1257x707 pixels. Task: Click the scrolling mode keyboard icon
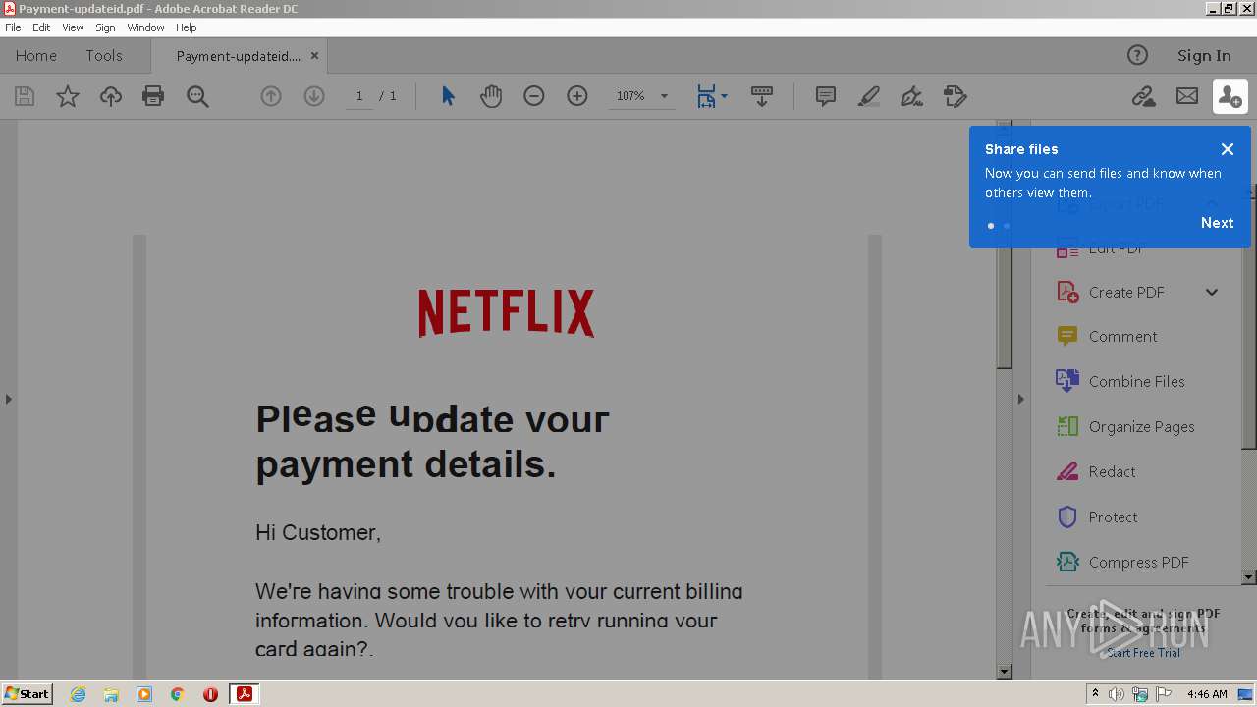click(761, 96)
